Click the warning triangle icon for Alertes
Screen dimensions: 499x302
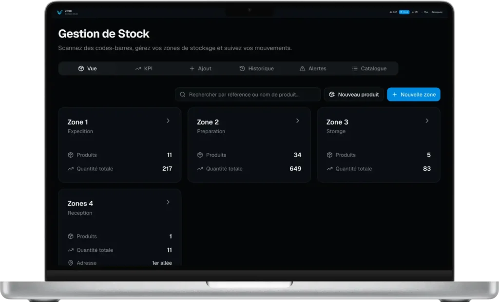point(302,69)
